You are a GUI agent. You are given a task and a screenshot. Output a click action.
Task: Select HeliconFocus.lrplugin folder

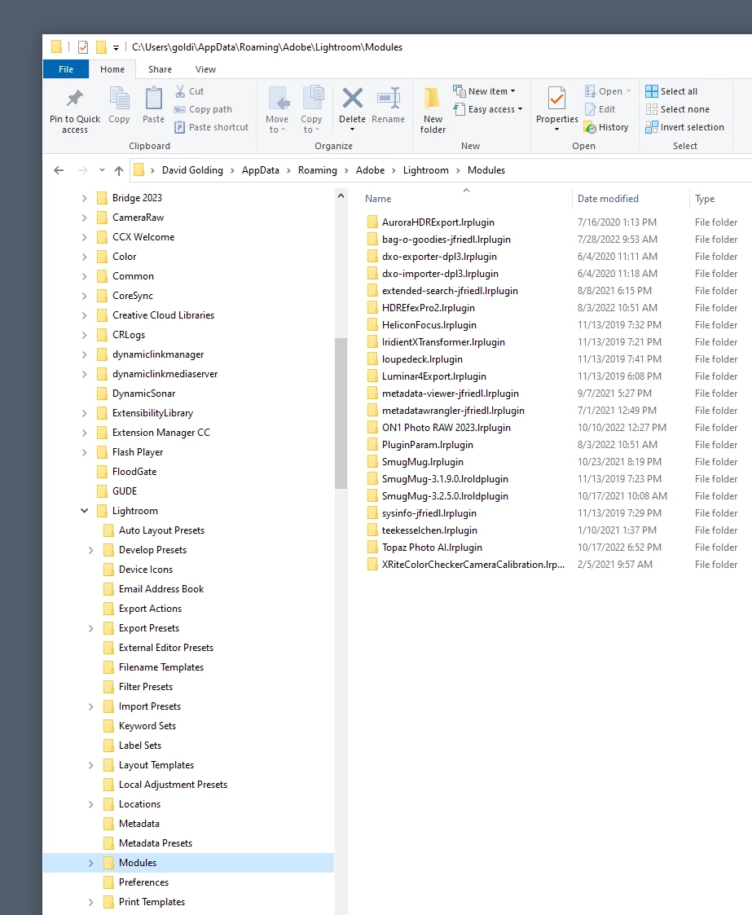[x=429, y=325]
